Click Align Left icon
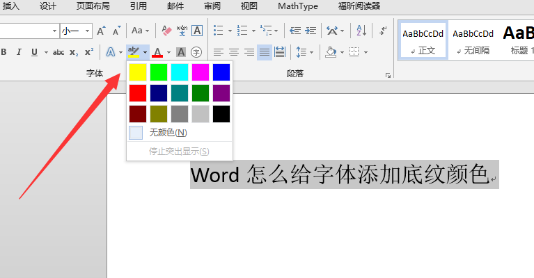Screen dimensions: 534x278 point(219,52)
